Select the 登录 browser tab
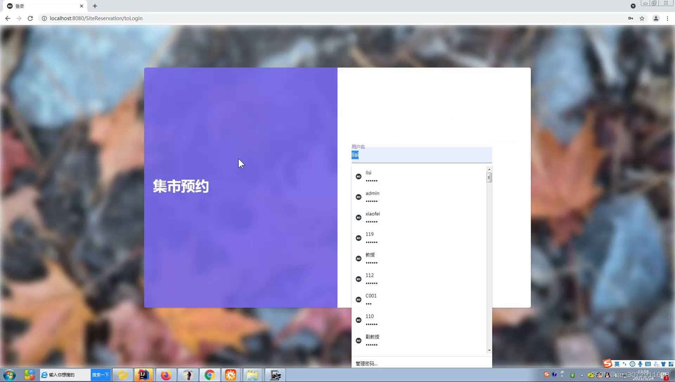The width and height of the screenshot is (675, 382). 45,6
